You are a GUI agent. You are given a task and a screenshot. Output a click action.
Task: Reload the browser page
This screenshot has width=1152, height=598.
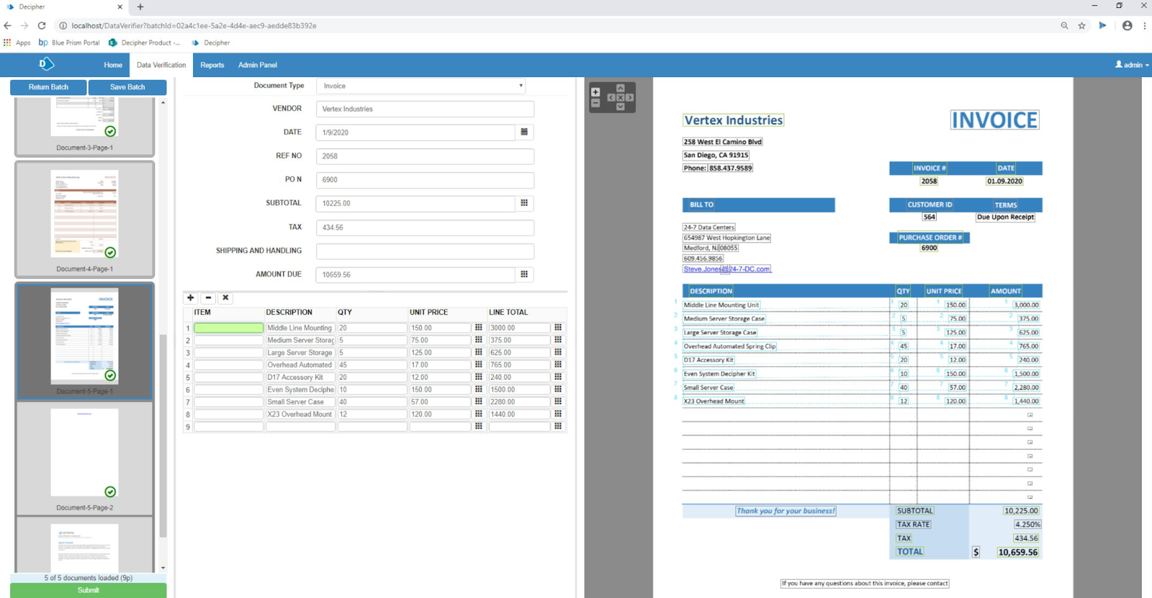tap(42, 25)
